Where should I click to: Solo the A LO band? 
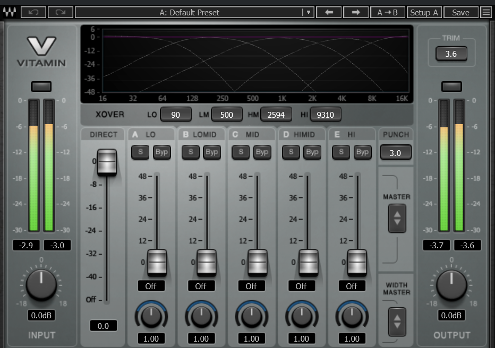(141, 152)
